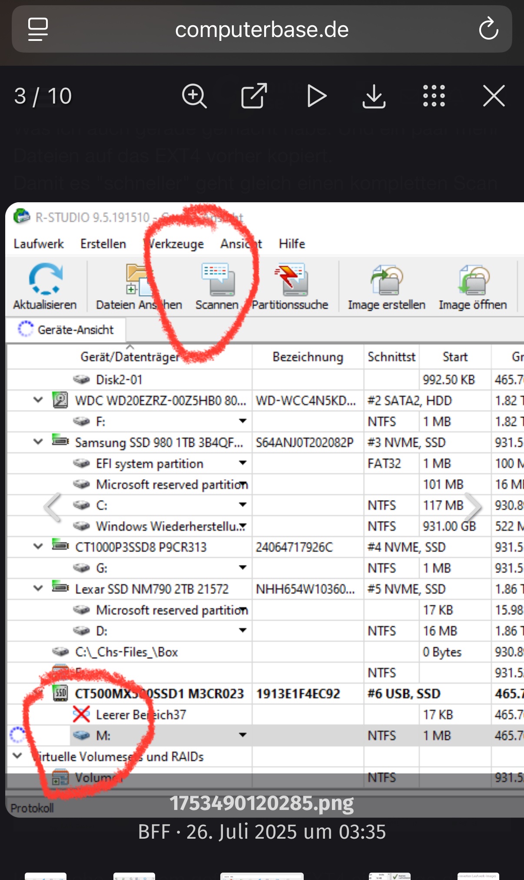
Task: Click the 931.00 GB start value
Action: (450, 526)
